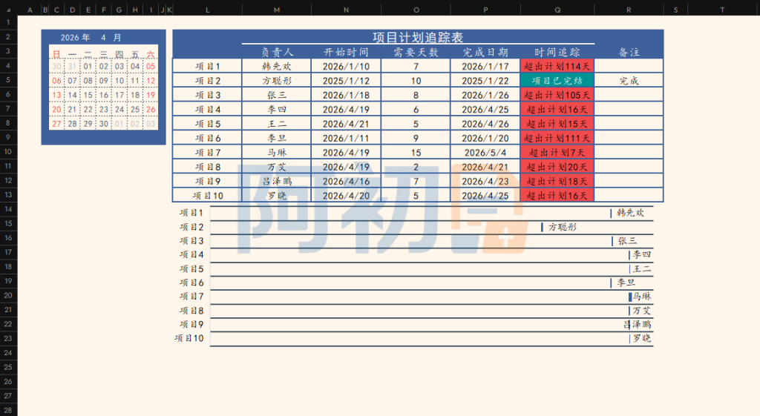This screenshot has height=416, width=760.
Task: Select greyed calendar date 31
Action: click(x=72, y=66)
